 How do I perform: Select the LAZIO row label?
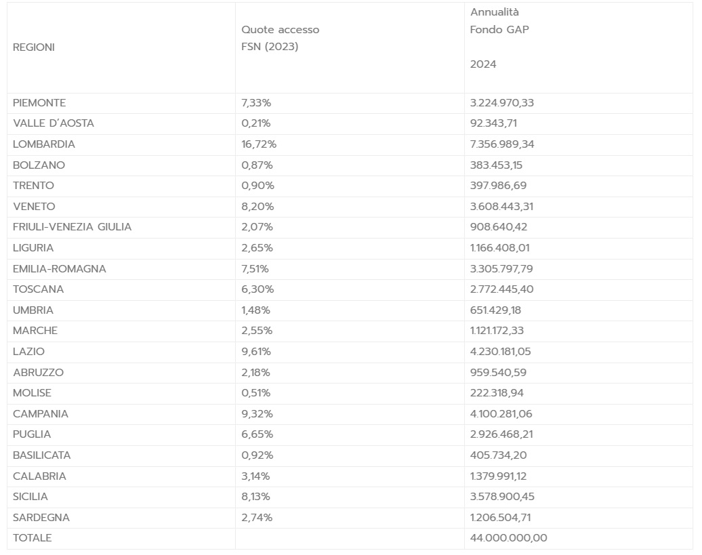[x=28, y=352]
